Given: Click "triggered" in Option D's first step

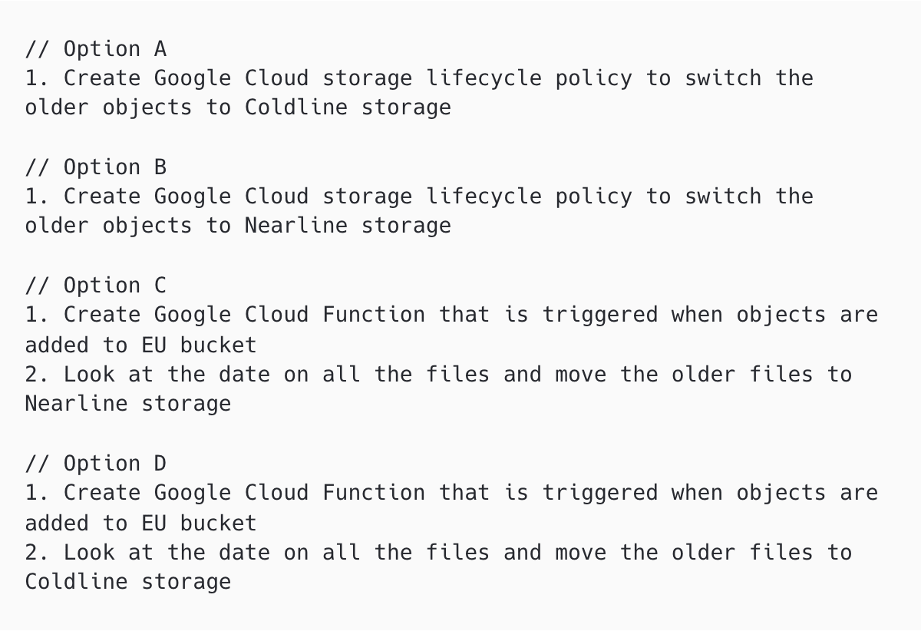Looking at the screenshot, I should point(600,493).
